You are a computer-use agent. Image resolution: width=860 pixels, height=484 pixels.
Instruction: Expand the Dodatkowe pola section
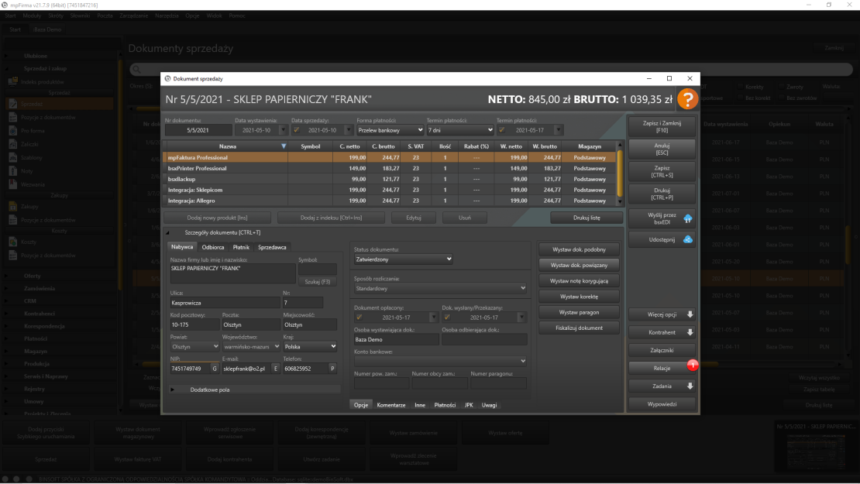tap(172, 390)
